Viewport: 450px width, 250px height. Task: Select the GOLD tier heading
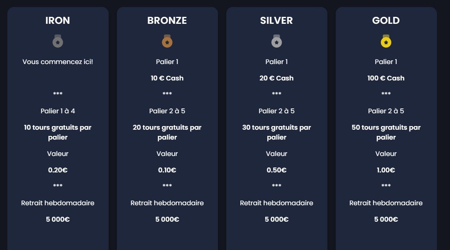(x=386, y=21)
